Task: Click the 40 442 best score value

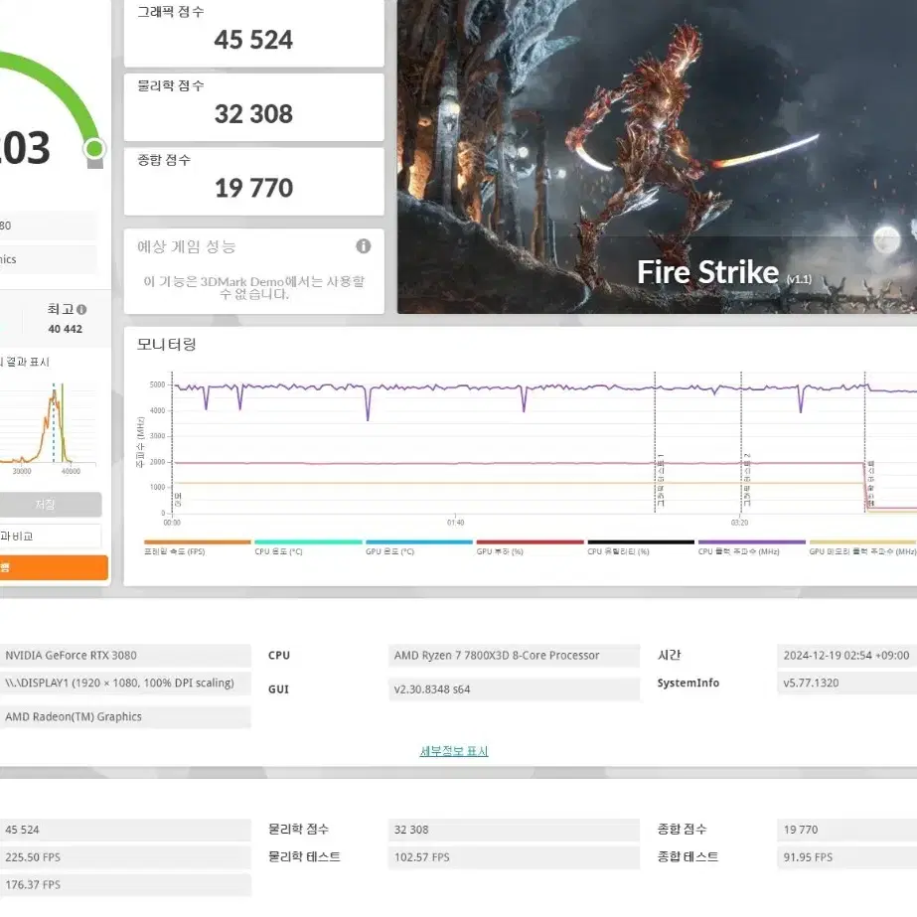Action: pyautogui.click(x=66, y=329)
